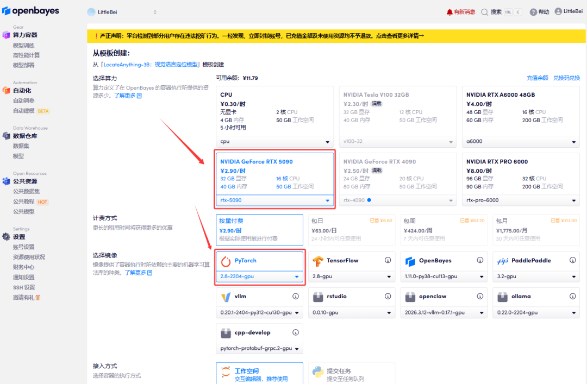Click the 充值余额 link
The image size is (587, 384).
coord(537,78)
